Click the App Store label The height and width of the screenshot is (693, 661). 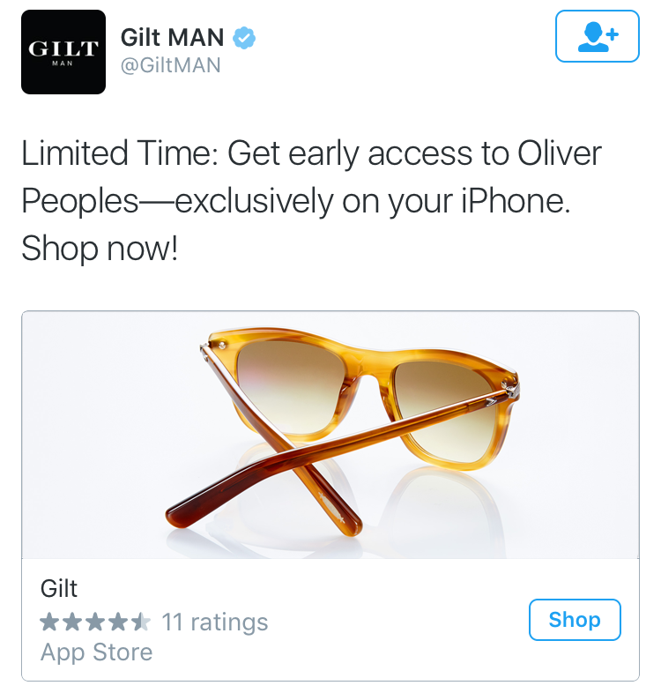coord(96,652)
